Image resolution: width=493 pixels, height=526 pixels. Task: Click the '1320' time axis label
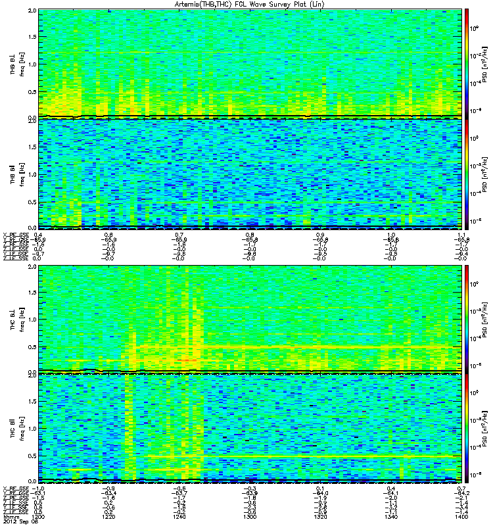tap(320, 517)
